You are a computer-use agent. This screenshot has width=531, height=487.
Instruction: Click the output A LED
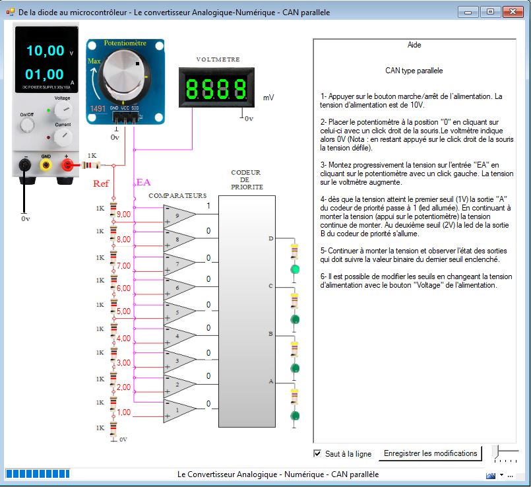click(x=295, y=416)
